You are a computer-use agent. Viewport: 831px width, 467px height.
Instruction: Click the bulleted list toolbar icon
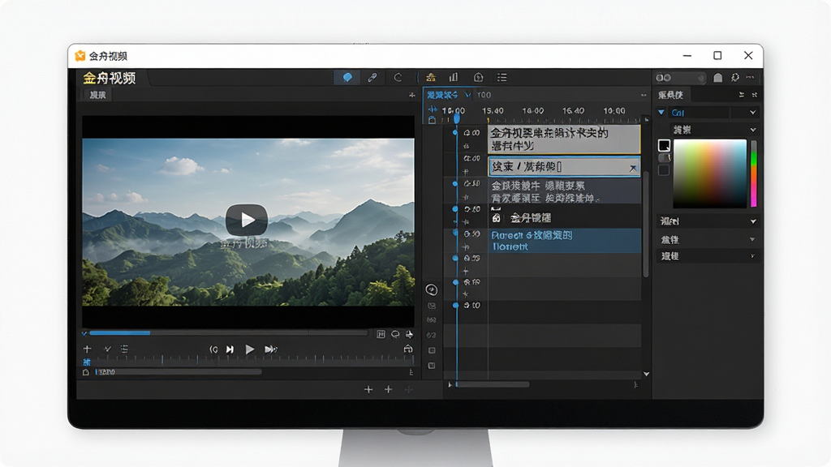point(502,77)
